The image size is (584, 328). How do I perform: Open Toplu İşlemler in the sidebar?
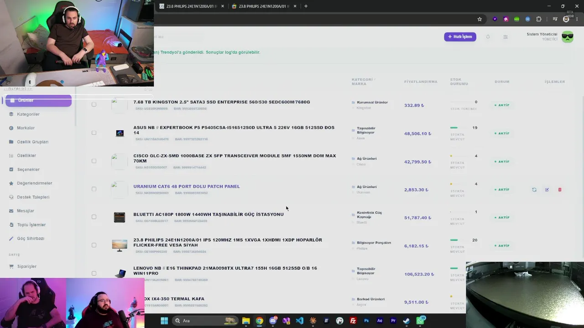coord(31,225)
